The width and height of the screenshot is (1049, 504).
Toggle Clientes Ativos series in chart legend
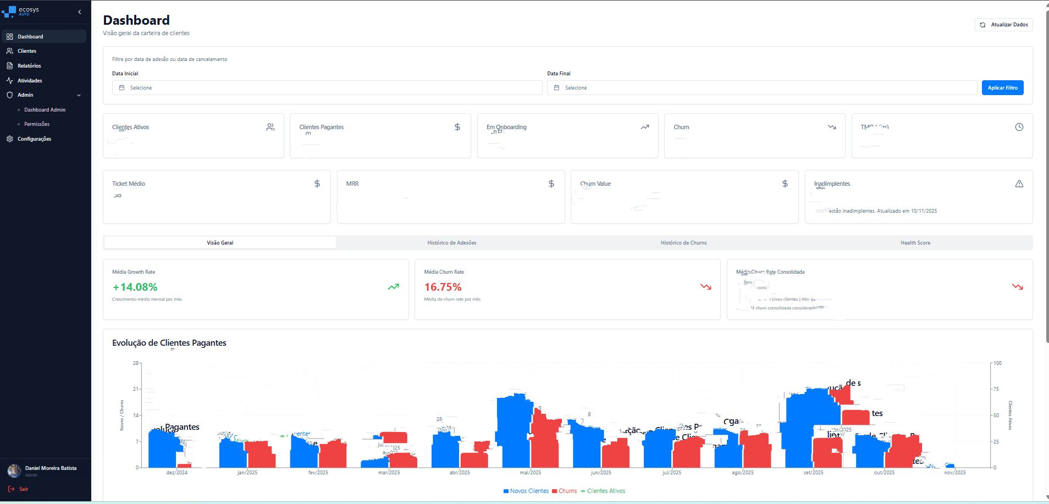tap(603, 491)
